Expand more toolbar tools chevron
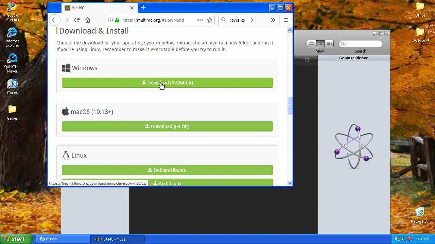The height and width of the screenshot is (244, 435). coord(273,20)
